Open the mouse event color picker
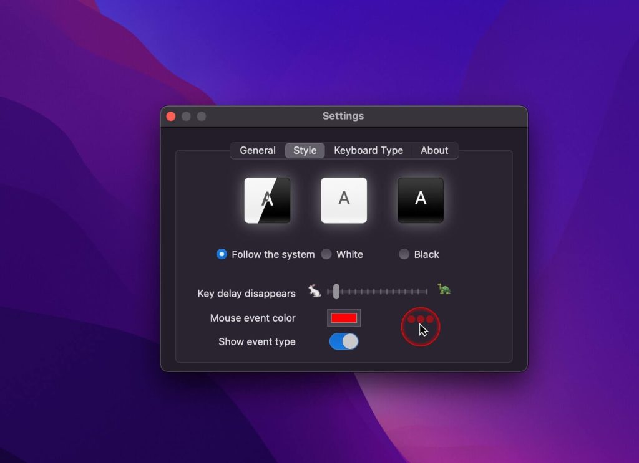 tap(344, 318)
